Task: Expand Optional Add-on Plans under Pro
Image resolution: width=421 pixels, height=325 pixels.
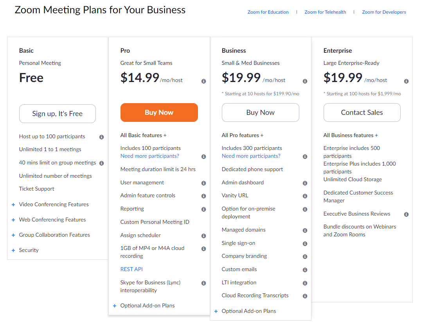Action: pyautogui.click(x=144, y=306)
